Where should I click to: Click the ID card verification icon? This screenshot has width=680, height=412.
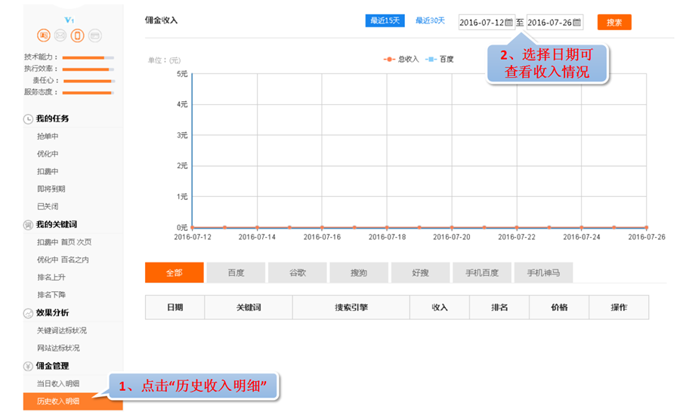43,35
